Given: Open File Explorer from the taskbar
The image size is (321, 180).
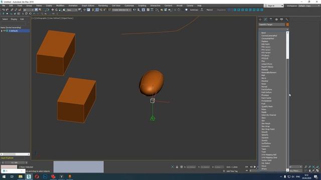Looking at the screenshot, I should 21,176.
